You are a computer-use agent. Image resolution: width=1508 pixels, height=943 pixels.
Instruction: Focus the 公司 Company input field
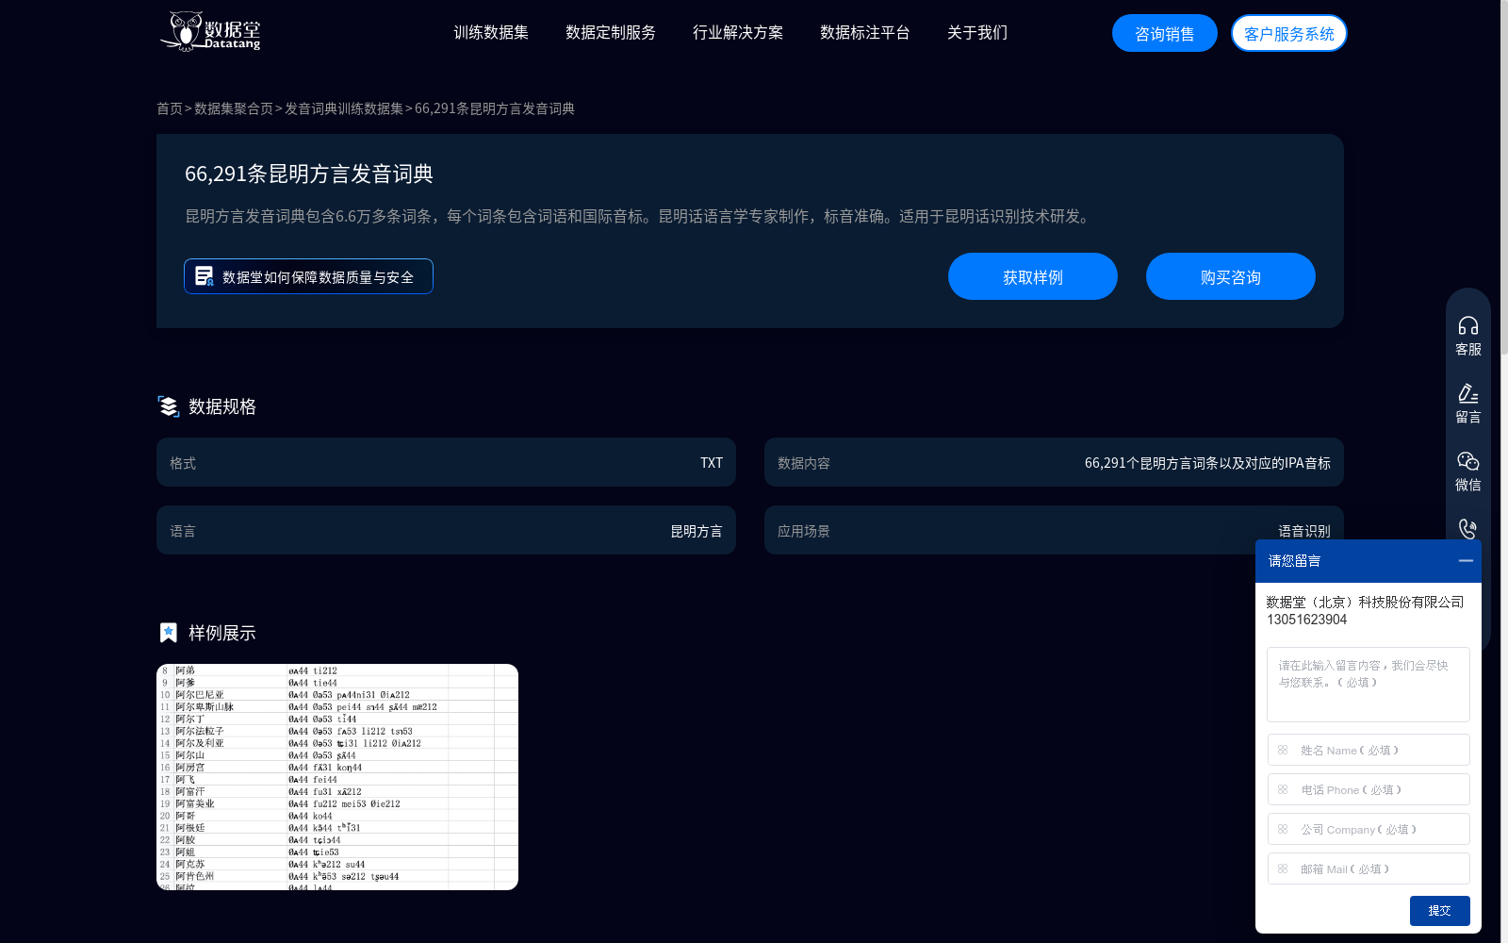1369,829
